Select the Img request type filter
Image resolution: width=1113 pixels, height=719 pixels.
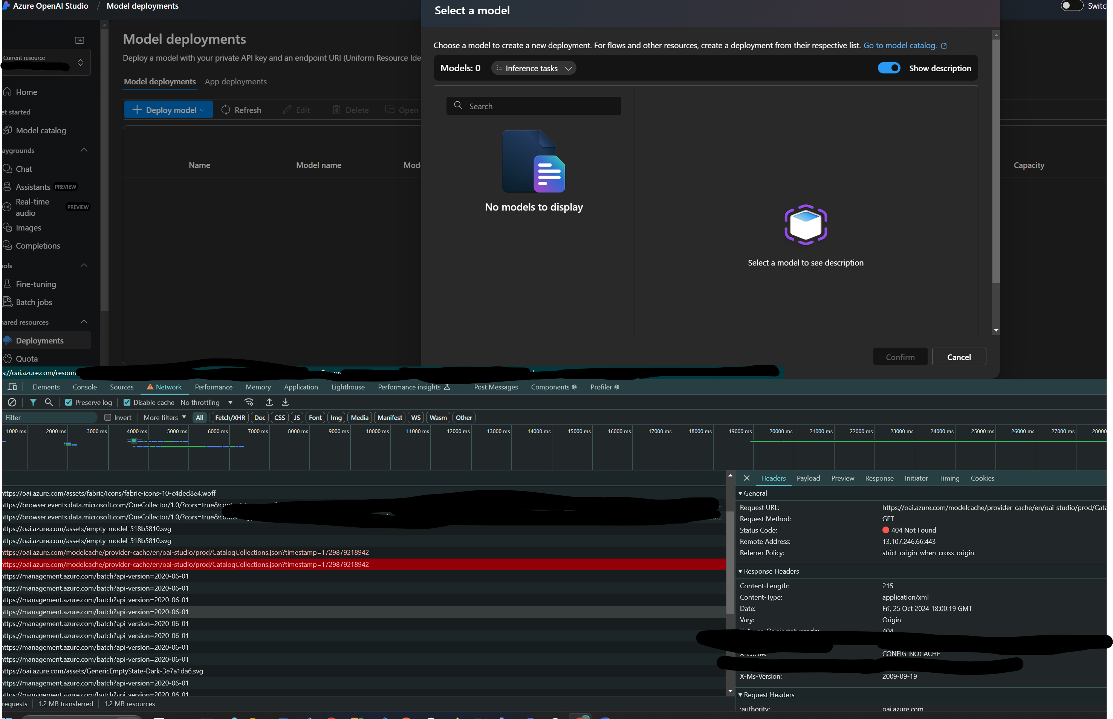tap(336, 417)
